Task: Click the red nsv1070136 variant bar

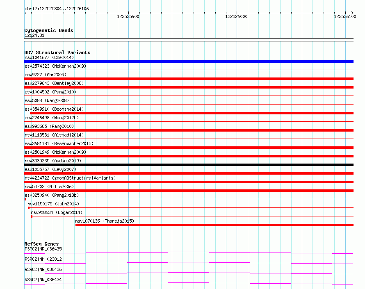Action: click(214, 225)
